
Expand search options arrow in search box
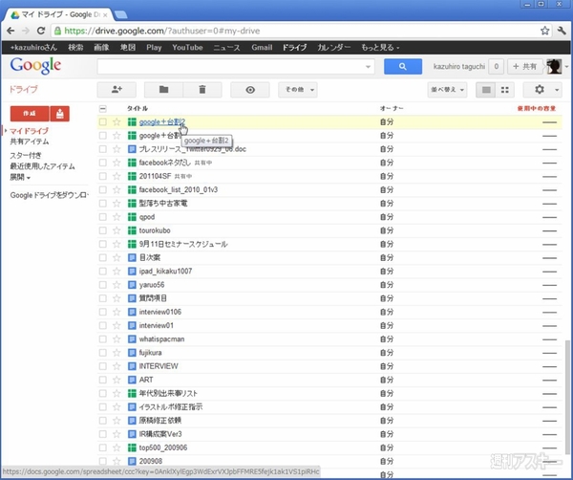tap(368, 67)
